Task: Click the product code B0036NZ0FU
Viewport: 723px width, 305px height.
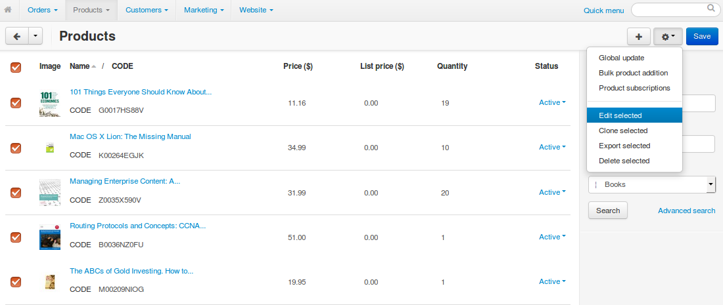Action: 122,245
